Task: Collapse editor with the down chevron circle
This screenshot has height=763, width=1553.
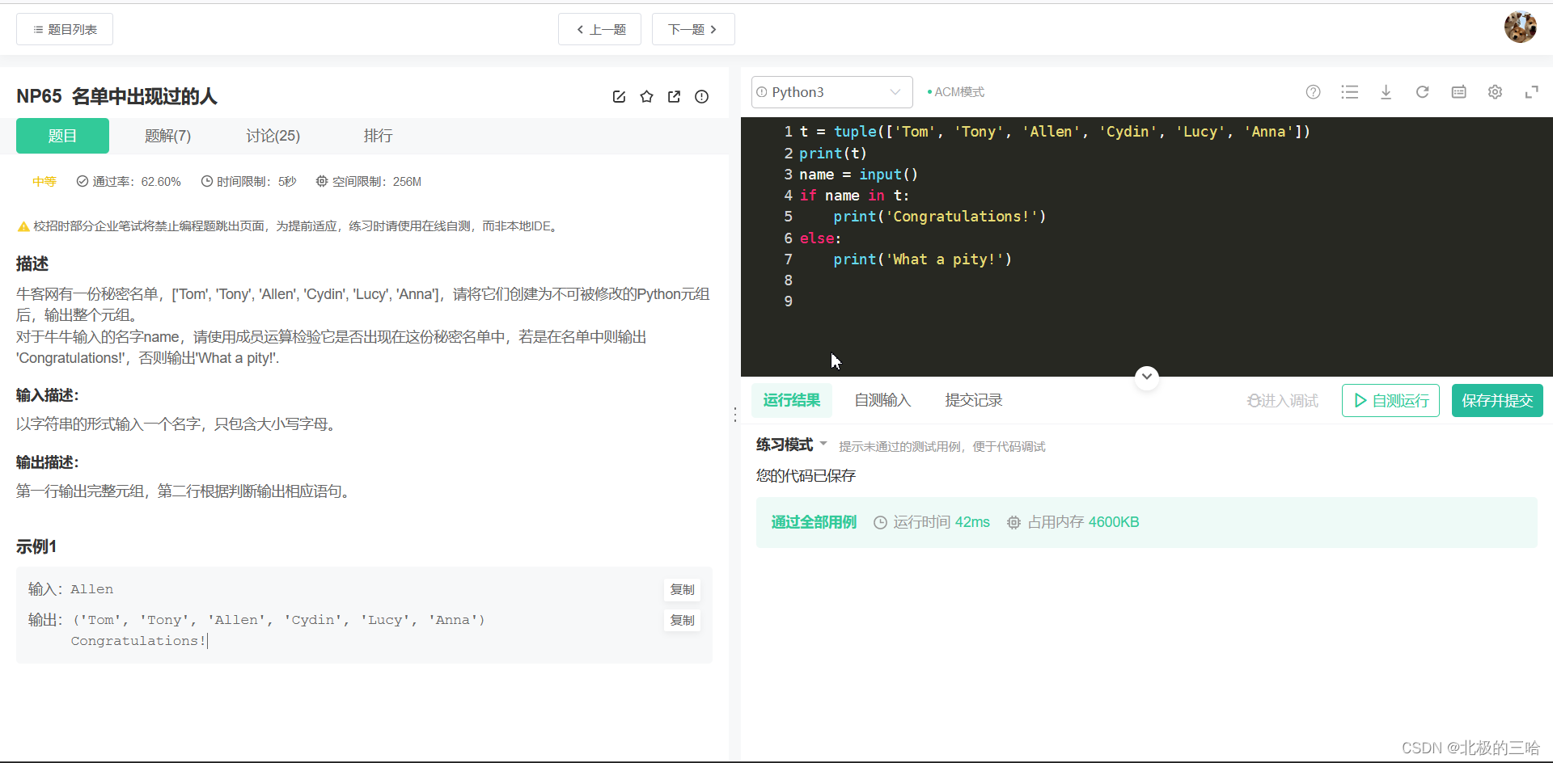Action: coord(1146,377)
